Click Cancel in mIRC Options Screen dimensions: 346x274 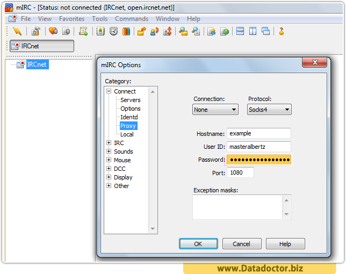tap(242, 244)
